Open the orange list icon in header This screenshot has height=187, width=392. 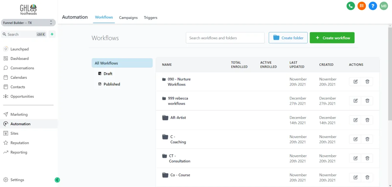coord(362,6)
